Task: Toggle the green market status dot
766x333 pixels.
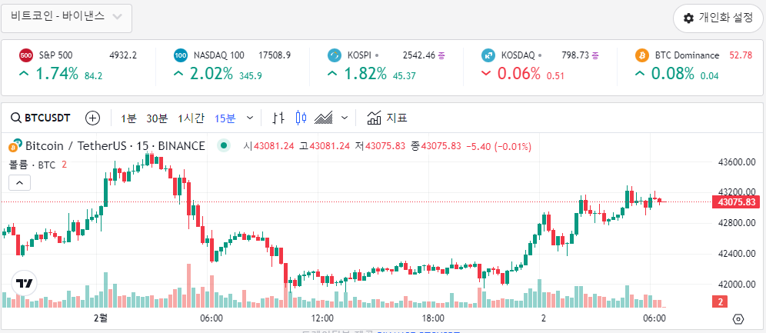Action: pyautogui.click(x=224, y=145)
